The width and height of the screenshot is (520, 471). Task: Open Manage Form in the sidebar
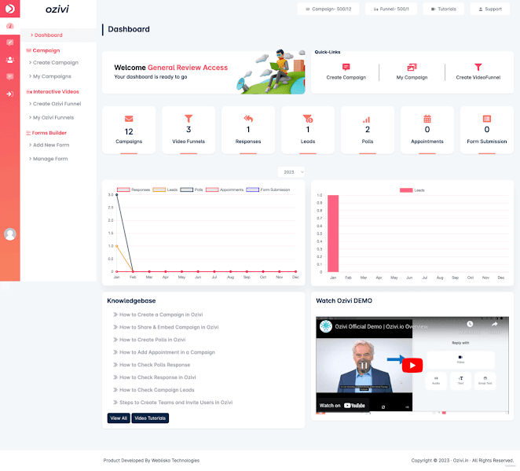[48, 159]
